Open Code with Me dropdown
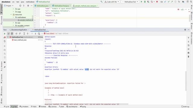The width and height of the screenshot is (193, 108). [x=112, y=2]
